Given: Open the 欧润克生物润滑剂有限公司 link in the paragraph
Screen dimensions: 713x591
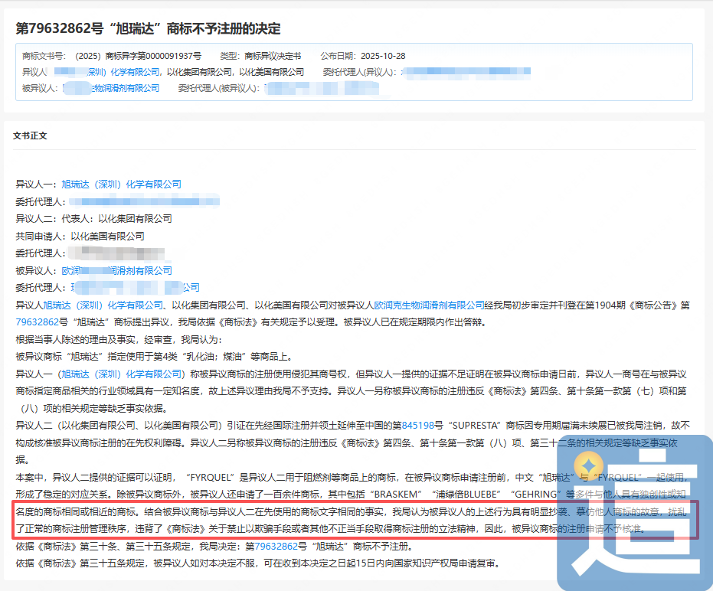Looking at the screenshot, I should point(429,305).
